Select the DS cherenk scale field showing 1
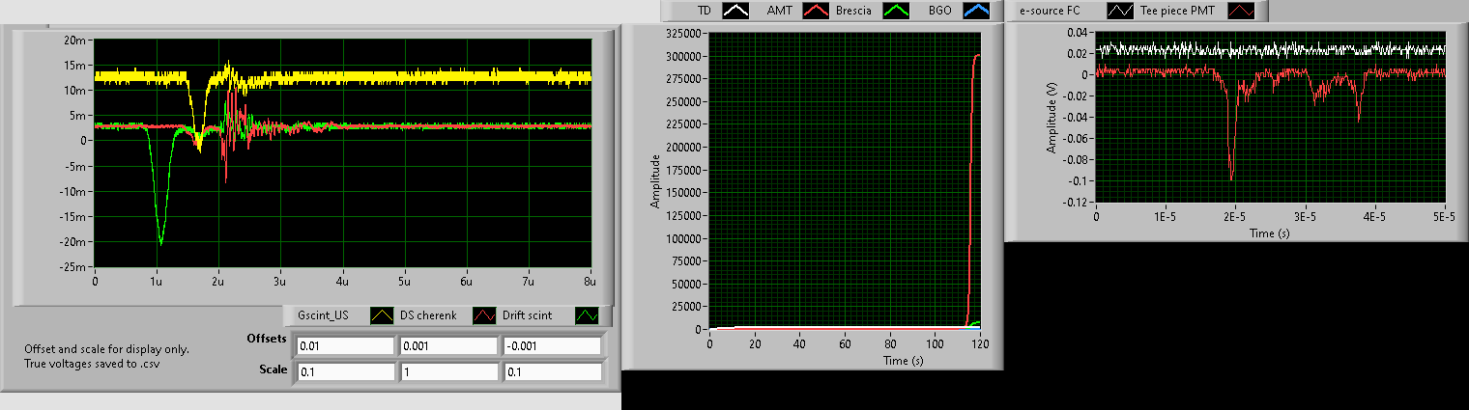The width and height of the screenshot is (1469, 410). (448, 371)
